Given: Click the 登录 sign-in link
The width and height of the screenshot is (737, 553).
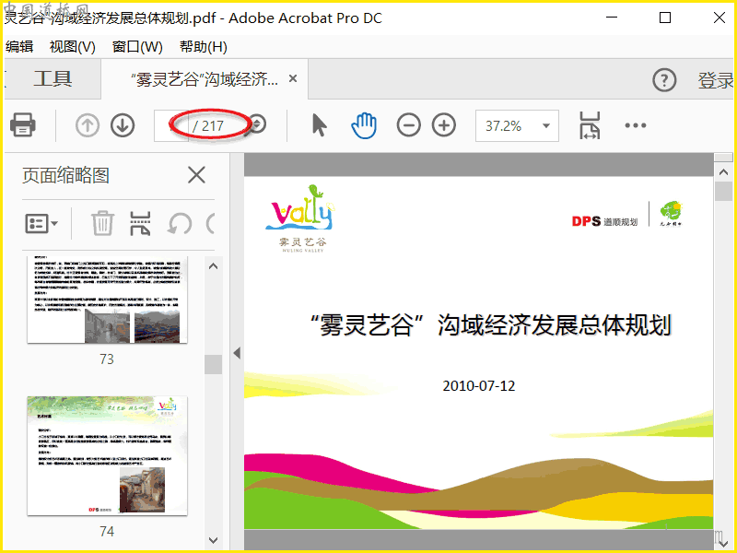Looking at the screenshot, I should [x=716, y=80].
